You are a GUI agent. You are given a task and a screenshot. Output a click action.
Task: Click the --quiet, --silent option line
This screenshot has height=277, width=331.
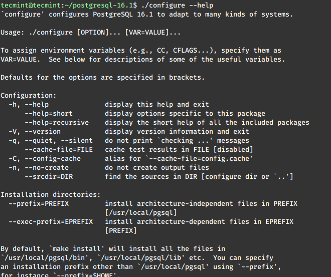point(51,141)
